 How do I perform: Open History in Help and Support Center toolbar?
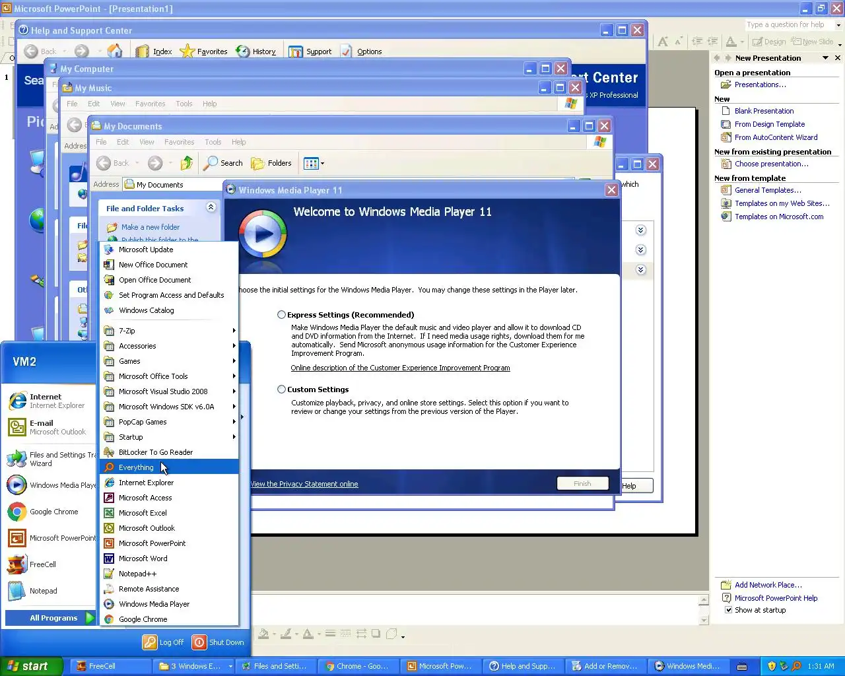coord(255,51)
